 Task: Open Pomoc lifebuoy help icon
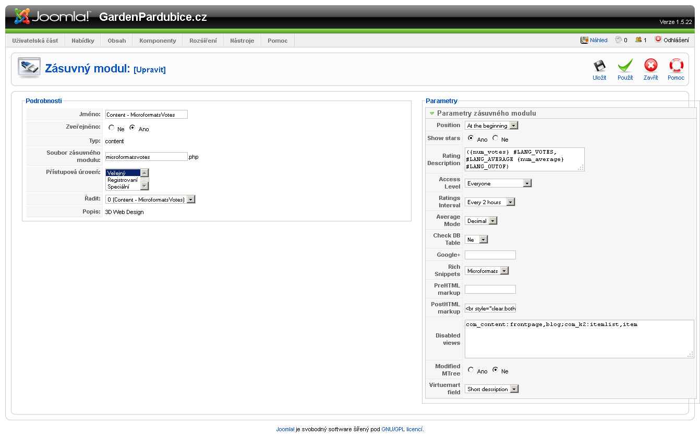676,66
